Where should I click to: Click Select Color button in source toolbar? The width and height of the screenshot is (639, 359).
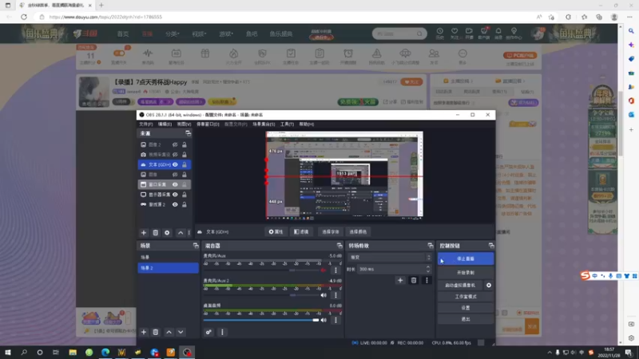pyautogui.click(x=358, y=231)
